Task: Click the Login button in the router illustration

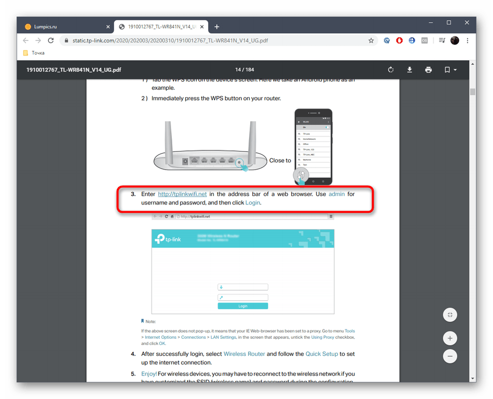Action: click(243, 306)
